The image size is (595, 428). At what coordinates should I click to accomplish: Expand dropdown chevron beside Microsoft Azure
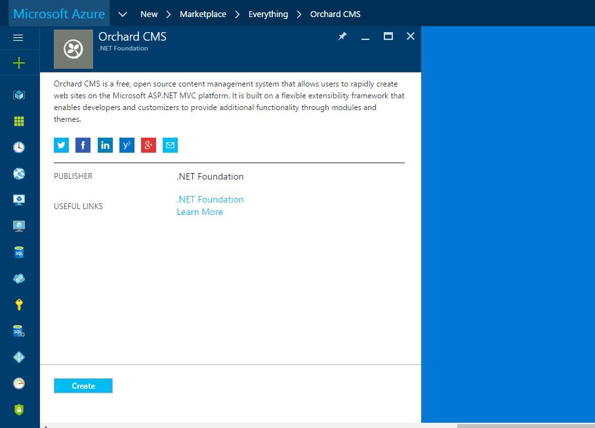click(123, 14)
